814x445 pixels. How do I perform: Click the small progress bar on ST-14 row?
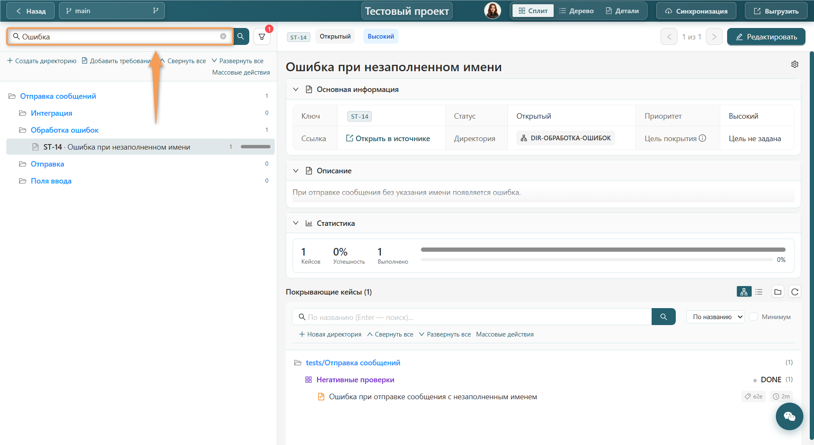256,147
